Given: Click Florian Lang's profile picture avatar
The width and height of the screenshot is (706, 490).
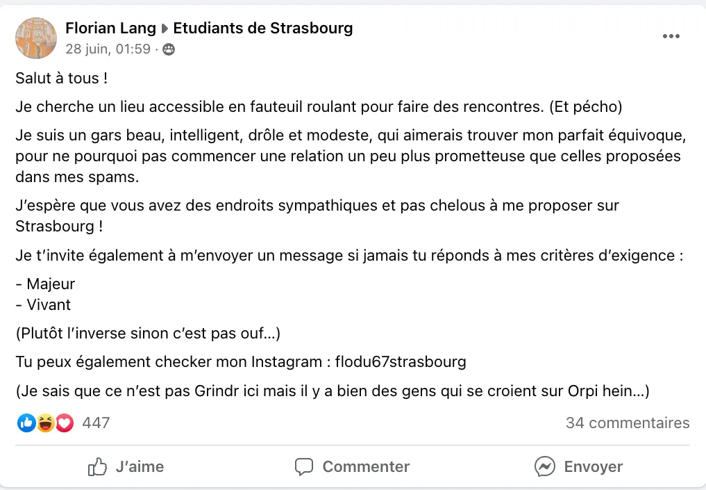Looking at the screenshot, I should point(36,38).
